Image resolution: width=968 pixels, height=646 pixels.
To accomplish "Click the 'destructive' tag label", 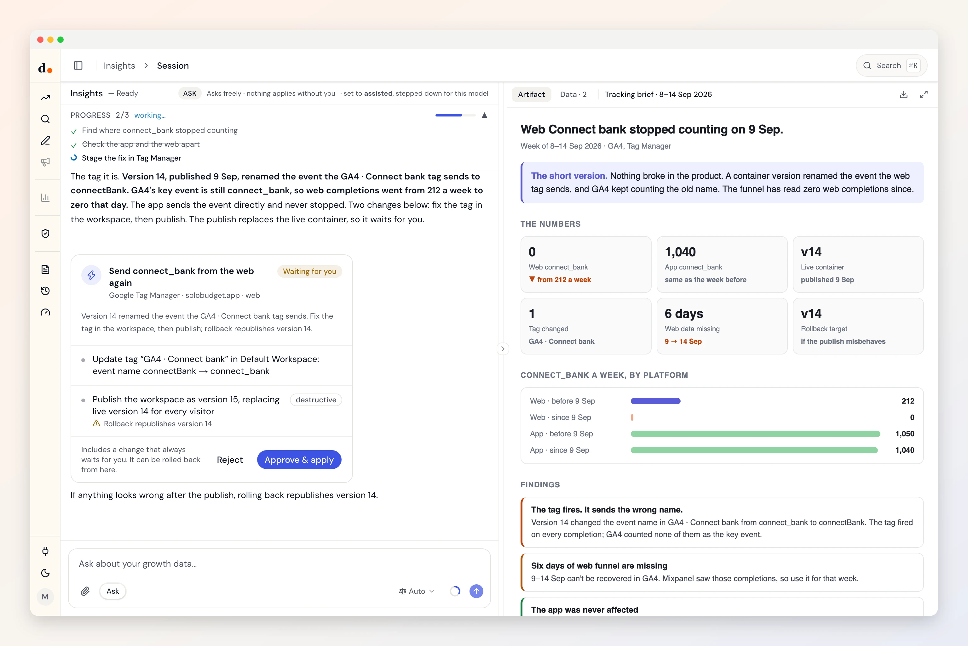I will pyautogui.click(x=316, y=399).
